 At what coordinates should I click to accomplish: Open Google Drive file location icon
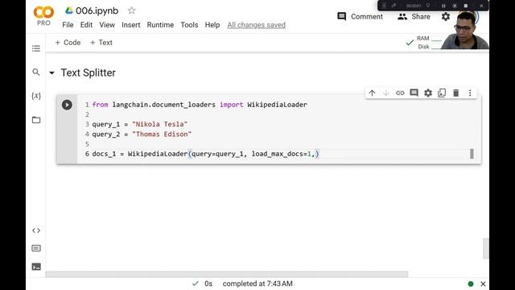coord(68,10)
